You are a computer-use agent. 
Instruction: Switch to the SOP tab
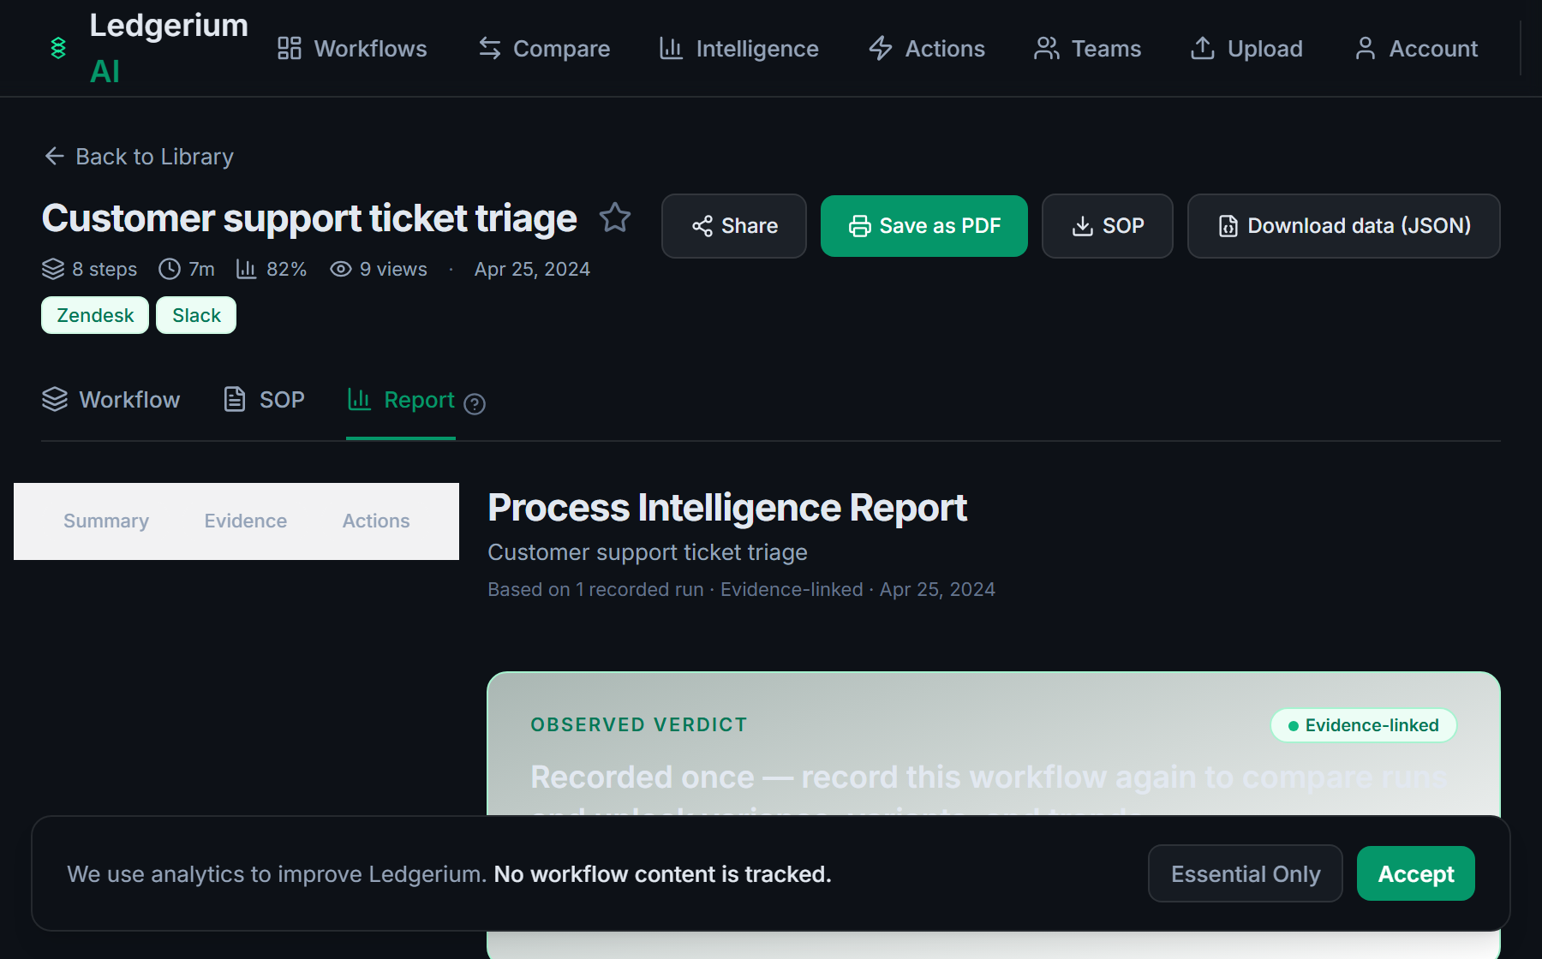click(264, 400)
